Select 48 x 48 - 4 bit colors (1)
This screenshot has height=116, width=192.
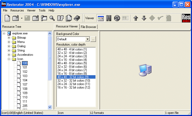pos(76,49)
